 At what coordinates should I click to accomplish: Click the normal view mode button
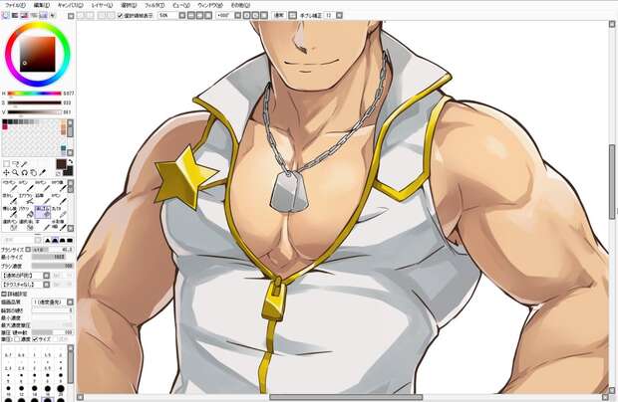tap(279, 15)
